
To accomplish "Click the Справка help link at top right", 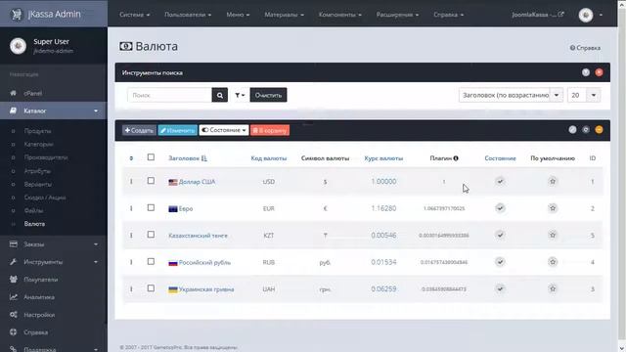I will pos(585,48).
